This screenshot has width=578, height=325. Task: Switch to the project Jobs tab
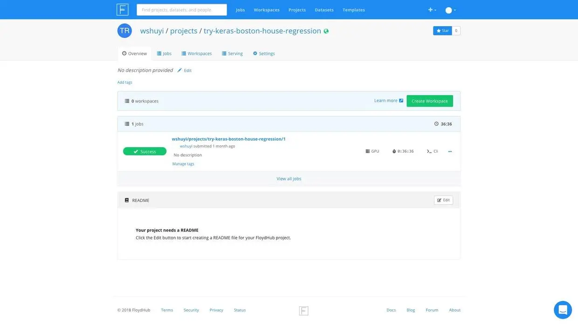click(164, 54)
